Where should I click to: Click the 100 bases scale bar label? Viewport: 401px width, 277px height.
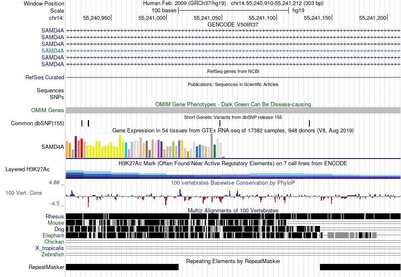tap(164, 11)
